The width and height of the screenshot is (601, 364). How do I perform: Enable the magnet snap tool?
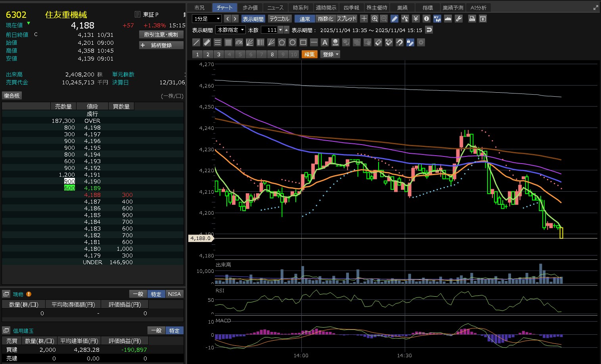pos(400,42)
